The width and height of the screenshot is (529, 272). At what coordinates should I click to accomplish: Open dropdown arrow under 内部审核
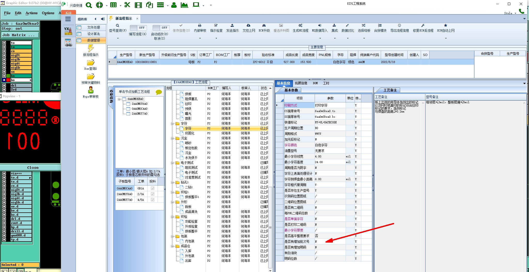point(200,38)
